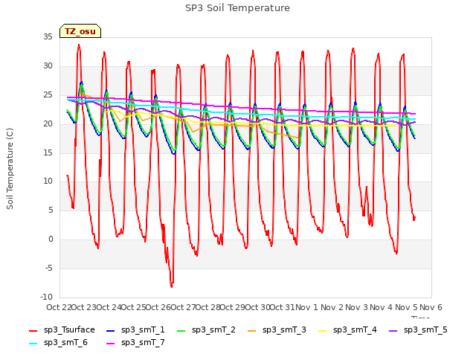Click the -10 y-axis tick label

coord(47,297)
